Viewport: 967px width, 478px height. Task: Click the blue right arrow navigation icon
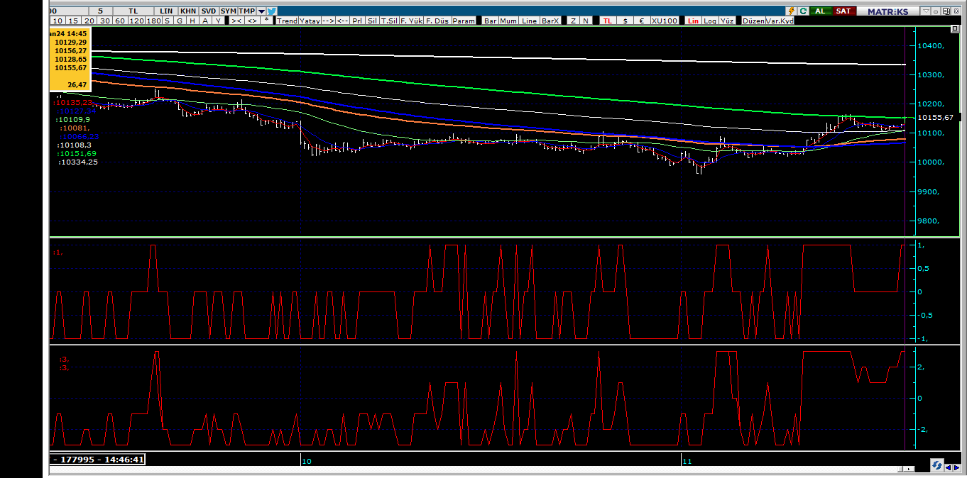(x=957, y=468)
